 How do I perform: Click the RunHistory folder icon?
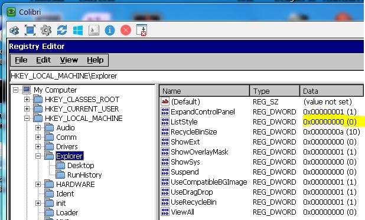(60, 175)
